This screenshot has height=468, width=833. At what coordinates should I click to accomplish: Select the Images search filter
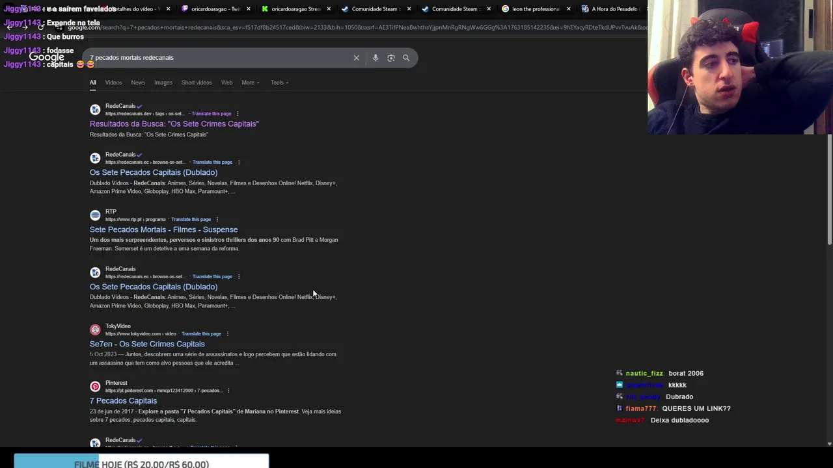point(163,83)
